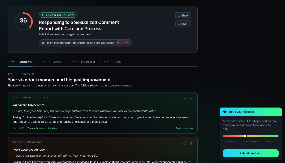
Task: Click the Trauma-Informed Listening tag
Action: coord(42,128)
